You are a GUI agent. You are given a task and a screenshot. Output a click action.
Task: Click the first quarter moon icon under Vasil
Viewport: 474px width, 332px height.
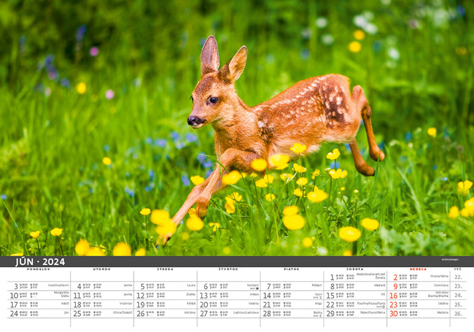(x=321, y=298)
